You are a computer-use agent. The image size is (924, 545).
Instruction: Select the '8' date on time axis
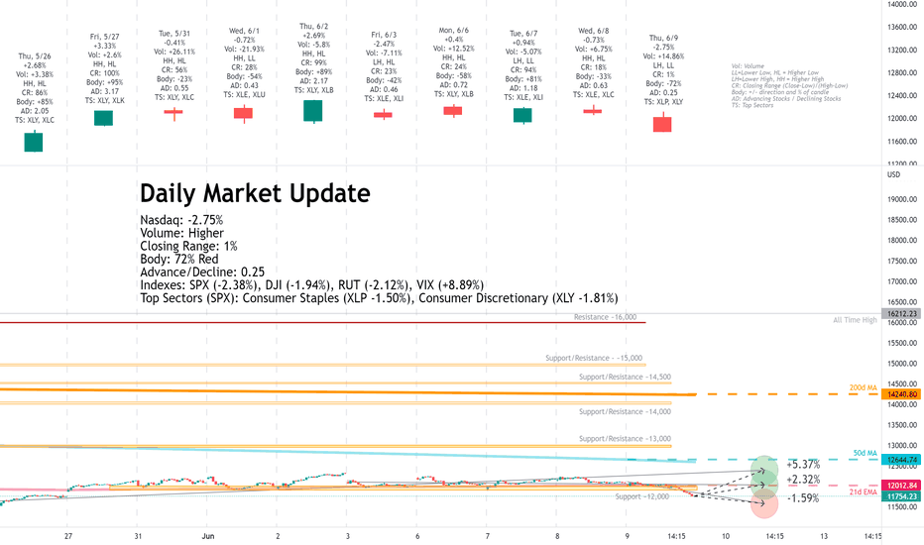(x=557, y=536)
